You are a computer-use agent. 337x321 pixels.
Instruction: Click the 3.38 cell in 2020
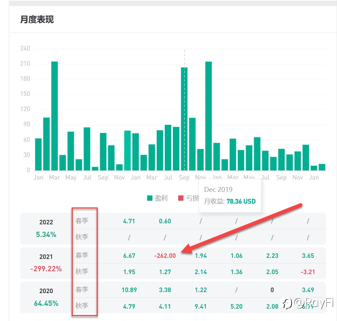tap(165, 290)
